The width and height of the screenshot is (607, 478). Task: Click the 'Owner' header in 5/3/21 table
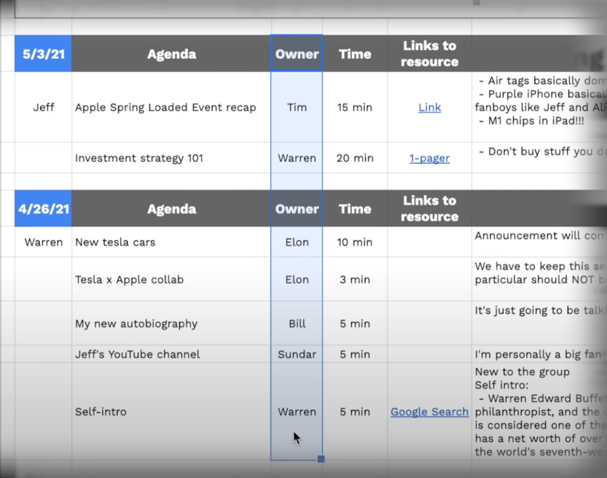(297, 54)
